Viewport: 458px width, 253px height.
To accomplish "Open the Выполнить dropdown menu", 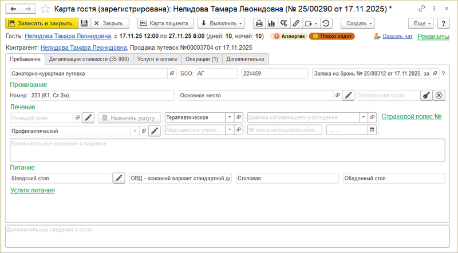I will (x=221, y=23).
